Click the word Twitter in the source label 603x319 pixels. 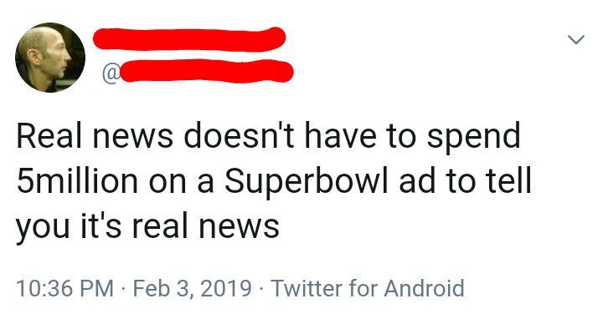coord(307,288)
